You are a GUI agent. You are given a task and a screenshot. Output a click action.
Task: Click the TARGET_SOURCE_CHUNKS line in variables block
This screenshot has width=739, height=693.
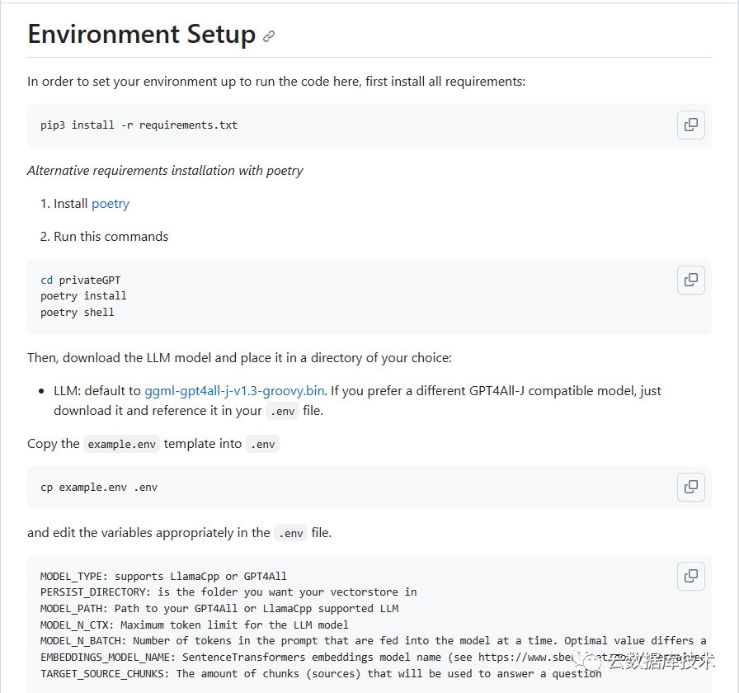[x=321, y=674]
